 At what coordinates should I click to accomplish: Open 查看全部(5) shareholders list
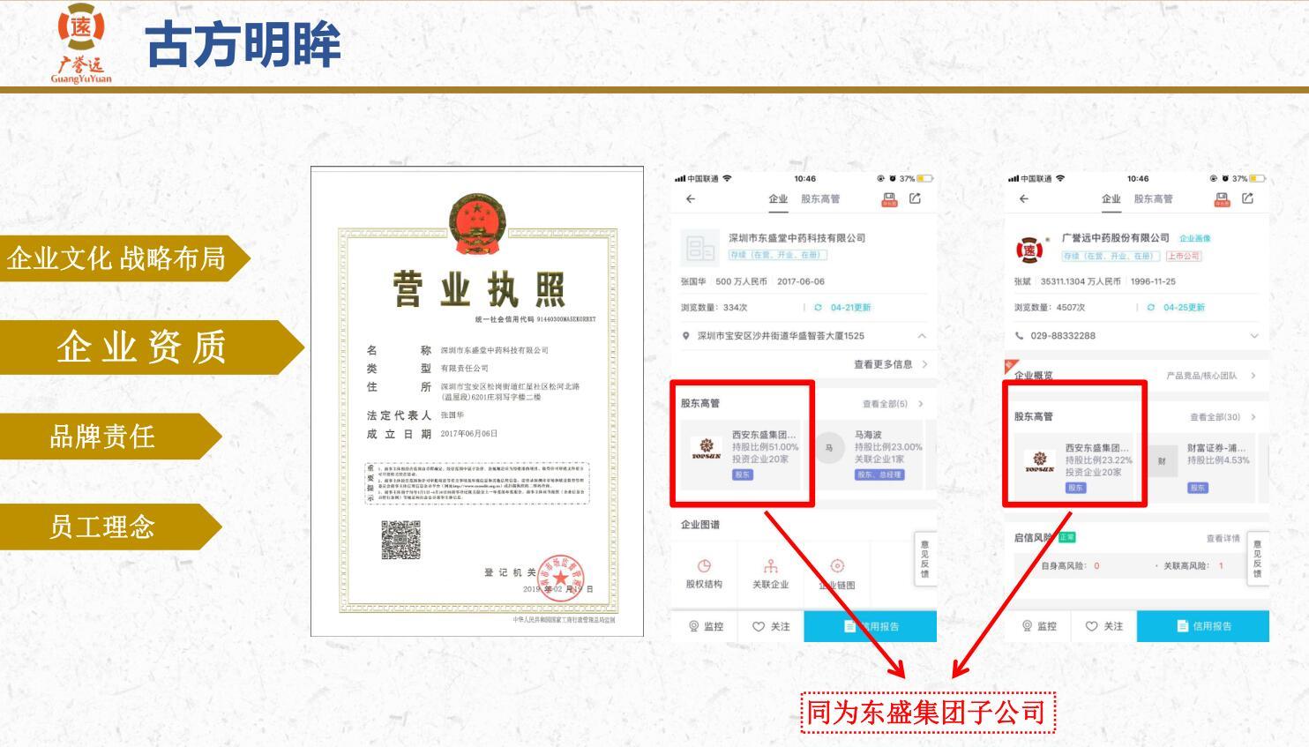[893, 404]
